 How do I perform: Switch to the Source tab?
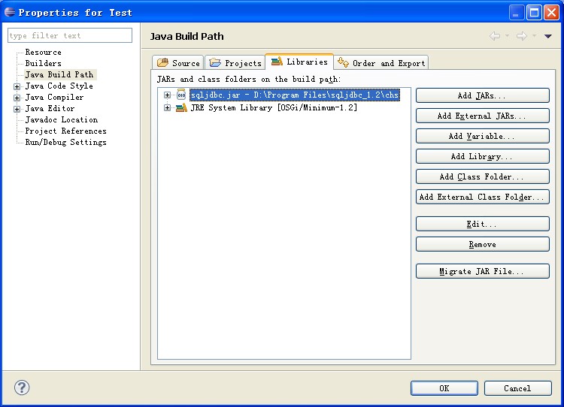coord(178,62)
